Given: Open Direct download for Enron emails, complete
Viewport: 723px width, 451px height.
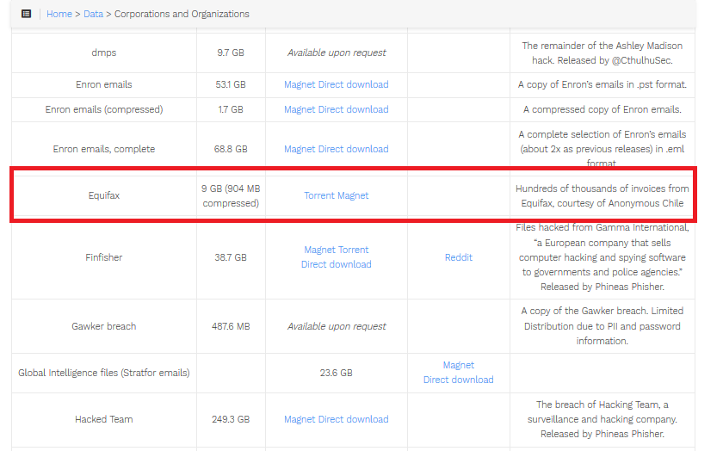Looking at the screenshot, I should [353, 149].
